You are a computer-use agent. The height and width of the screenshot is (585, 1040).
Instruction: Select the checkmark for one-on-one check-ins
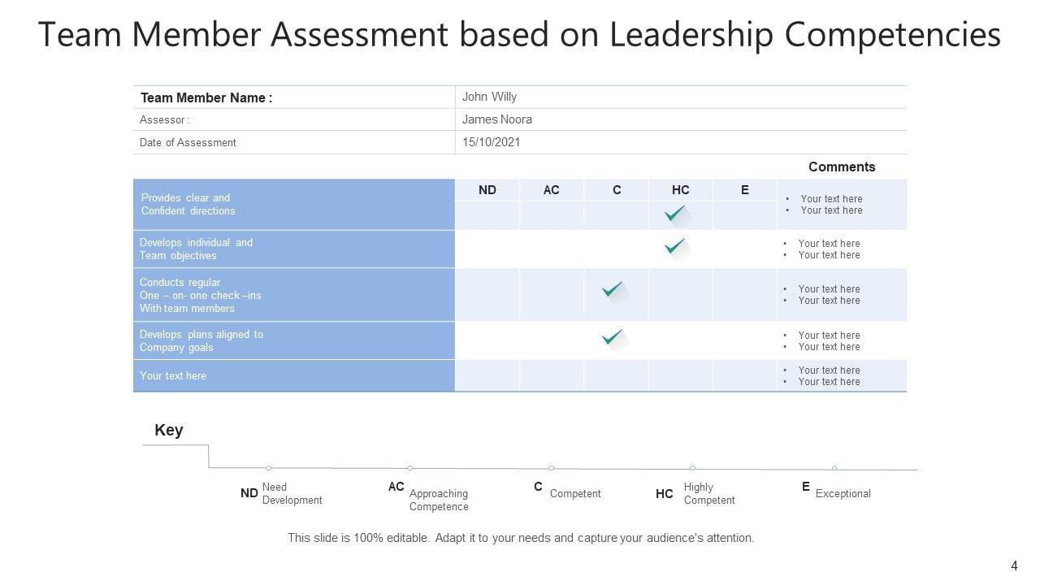tap(613, 289)
